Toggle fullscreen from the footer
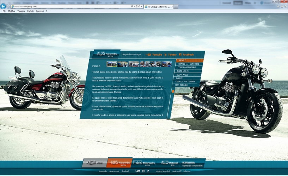The height and width of the screenshot is (176, 288). point(187,171)
